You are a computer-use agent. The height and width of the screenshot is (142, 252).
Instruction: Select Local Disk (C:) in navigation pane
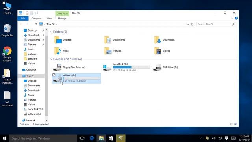[35, 109]
